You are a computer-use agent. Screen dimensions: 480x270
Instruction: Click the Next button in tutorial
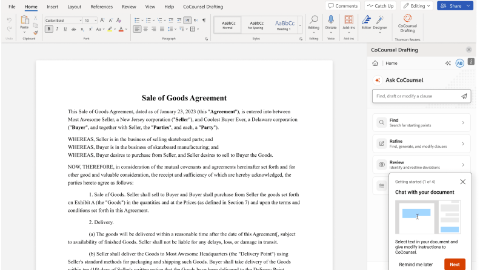pyautogui.click(x=455, y=265)
